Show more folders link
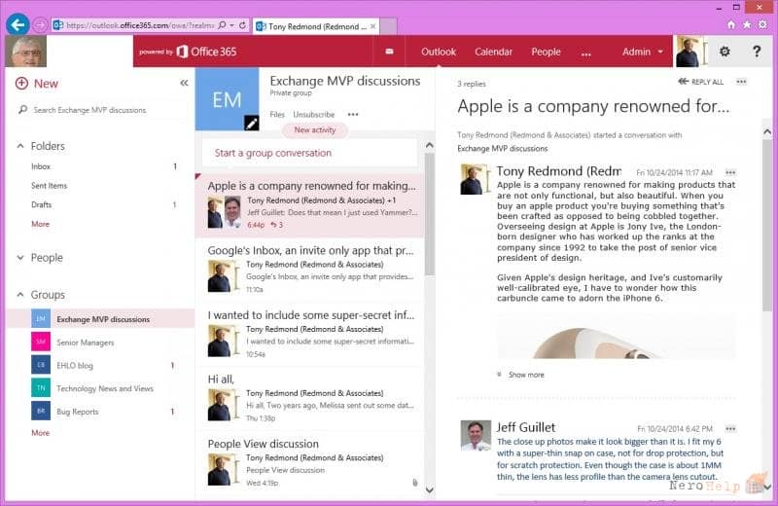The image size is (778, 506). 40,224
